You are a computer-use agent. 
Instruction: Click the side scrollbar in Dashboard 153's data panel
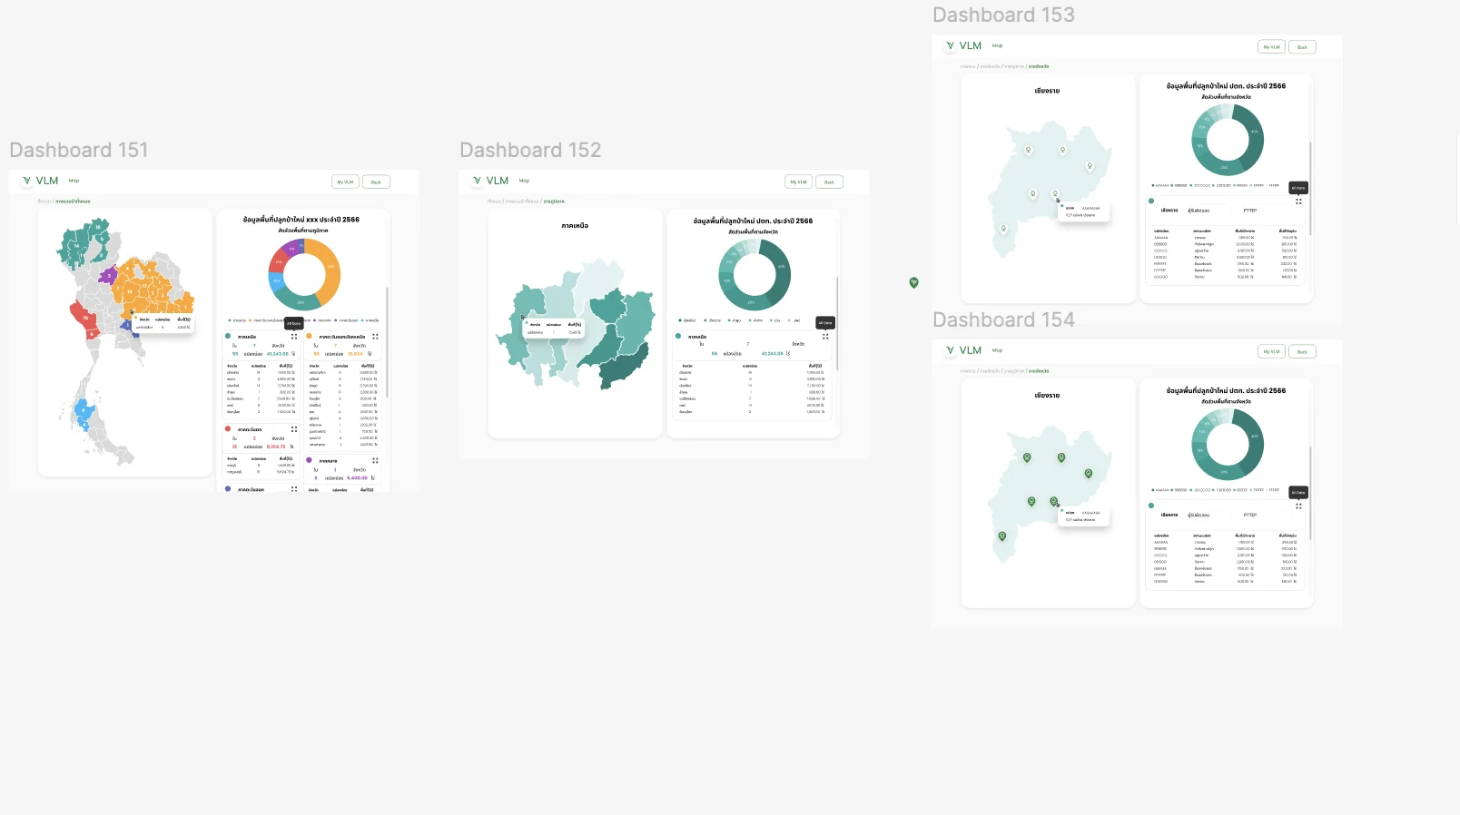tap(1310, 188)
